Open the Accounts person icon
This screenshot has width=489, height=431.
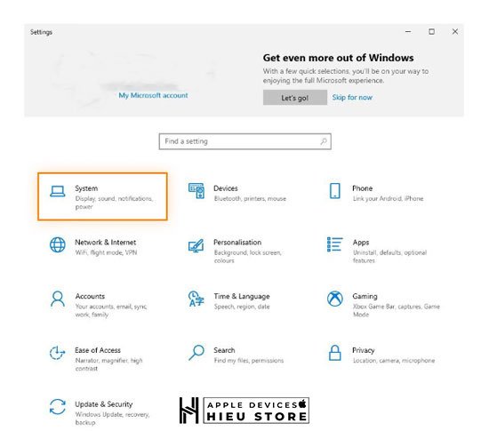pos(58,299)
